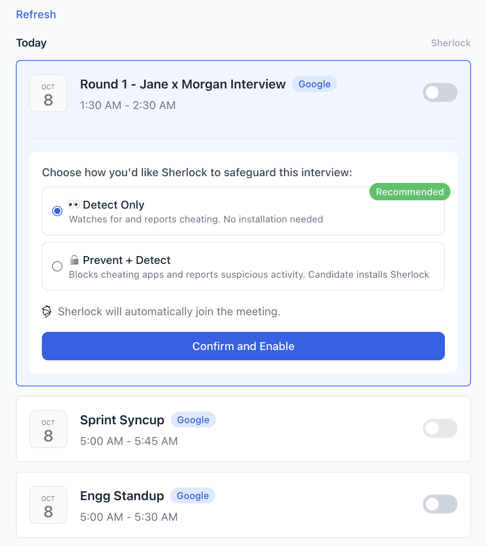Click the Oct 8 date icon for Interview
This screenshot has width=486, height=546.
click(x=48, y=93)
